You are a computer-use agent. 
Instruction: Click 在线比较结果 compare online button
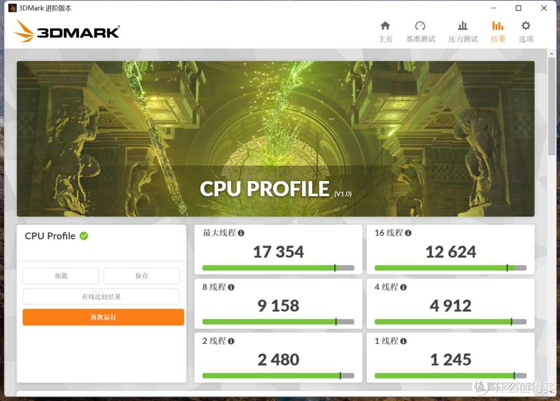tap(101, 297)
